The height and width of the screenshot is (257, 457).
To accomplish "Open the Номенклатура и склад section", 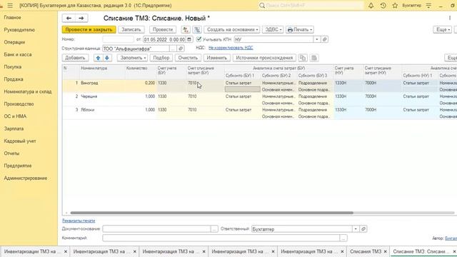I will [x=28, y=91].
